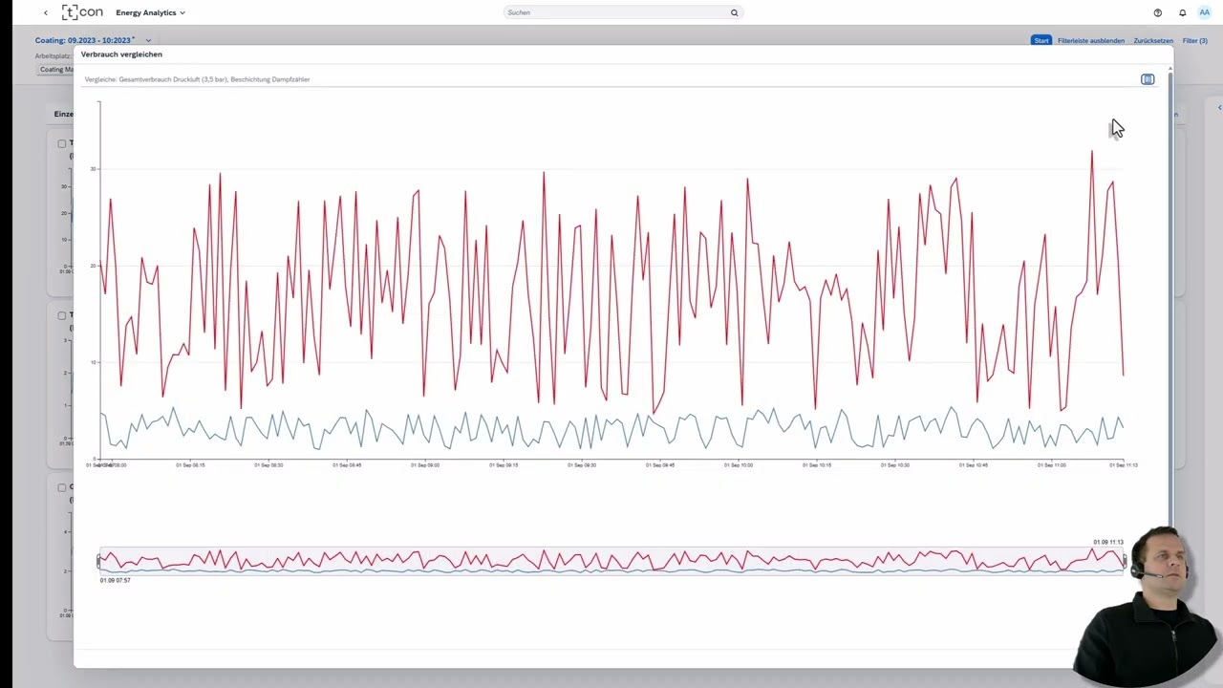The width and height of the screenshot is (1223, 688).
Task: Click the back navigation arrow
Action: [x=46, y=12]
